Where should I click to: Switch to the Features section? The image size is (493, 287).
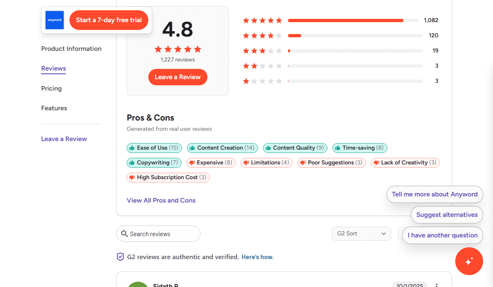pyautogui.click(x=54, y=108)
